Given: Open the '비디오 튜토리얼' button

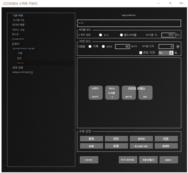Looking at the screenshot, I should 128,160.
